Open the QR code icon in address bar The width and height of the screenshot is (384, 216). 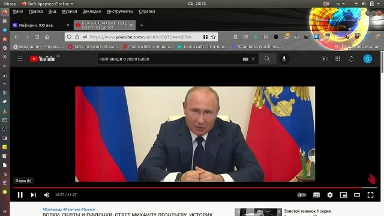click(205, 37)
